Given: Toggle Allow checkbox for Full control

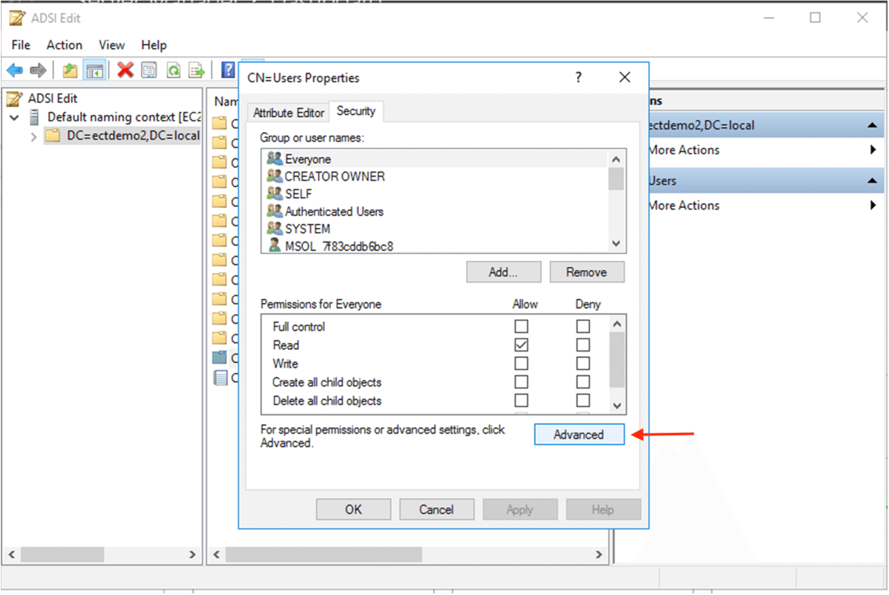Looking at the screenshot, I should click(521, 326).
